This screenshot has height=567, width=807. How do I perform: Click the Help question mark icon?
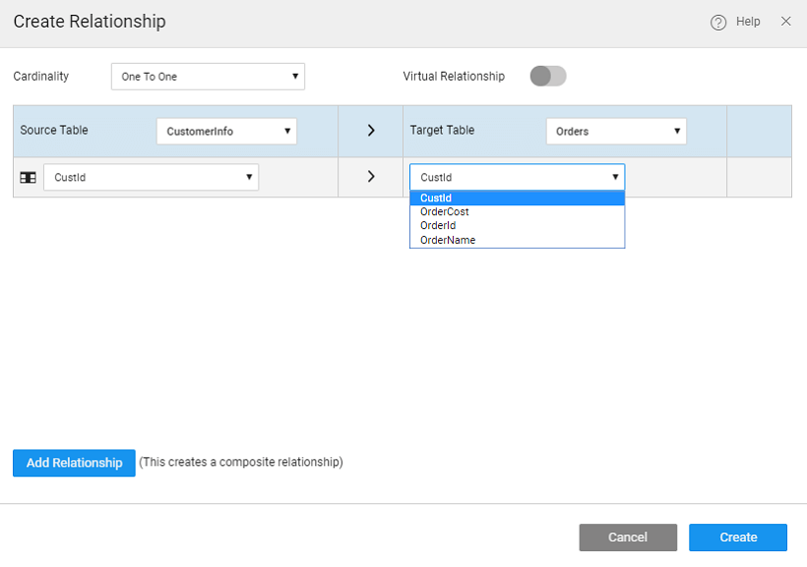(718, 22)
